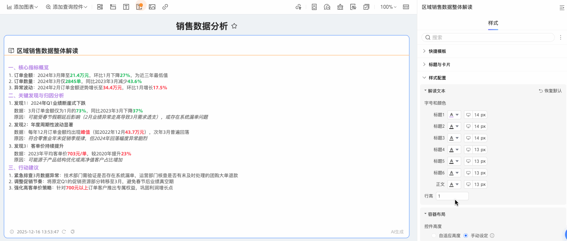Insert an image from toolbar

(x=152, y=7)
